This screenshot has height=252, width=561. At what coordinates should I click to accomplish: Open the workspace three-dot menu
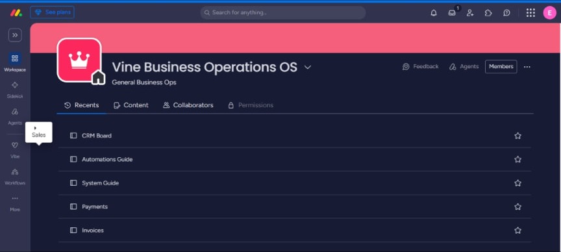(x=527, y=67)
